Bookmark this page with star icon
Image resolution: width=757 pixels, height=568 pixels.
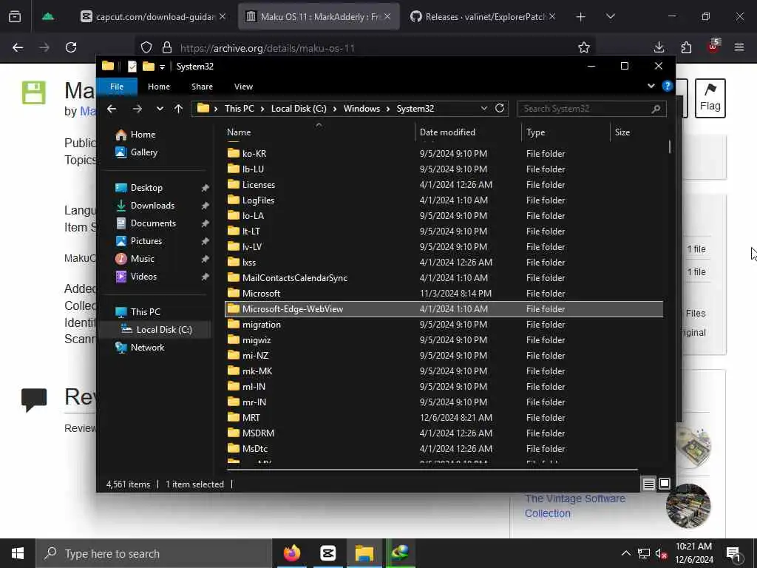[x=584, y=47]
